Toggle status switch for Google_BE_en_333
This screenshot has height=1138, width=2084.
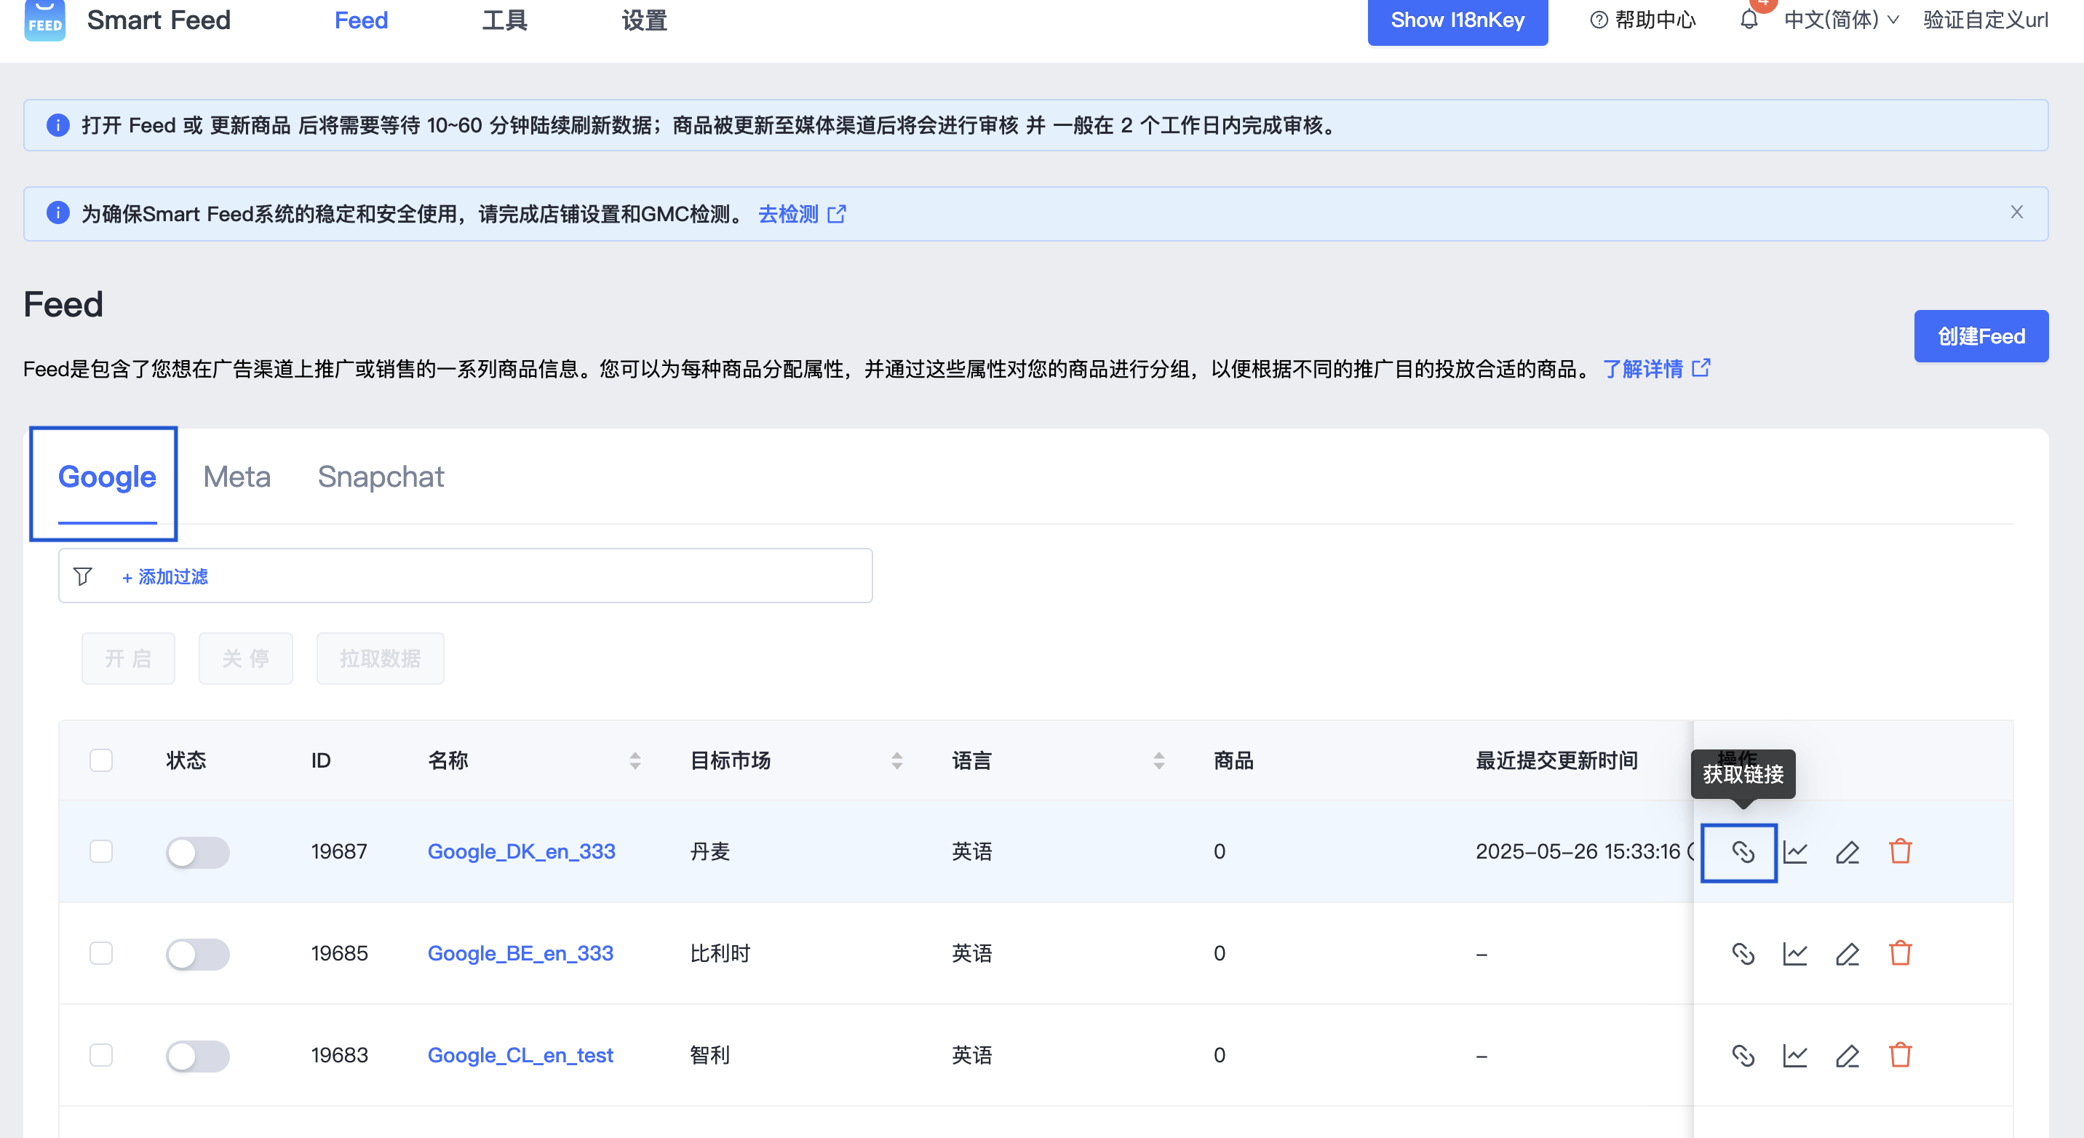197,955
